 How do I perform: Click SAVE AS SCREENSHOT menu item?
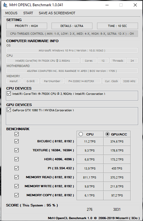(x=57, y=13)
